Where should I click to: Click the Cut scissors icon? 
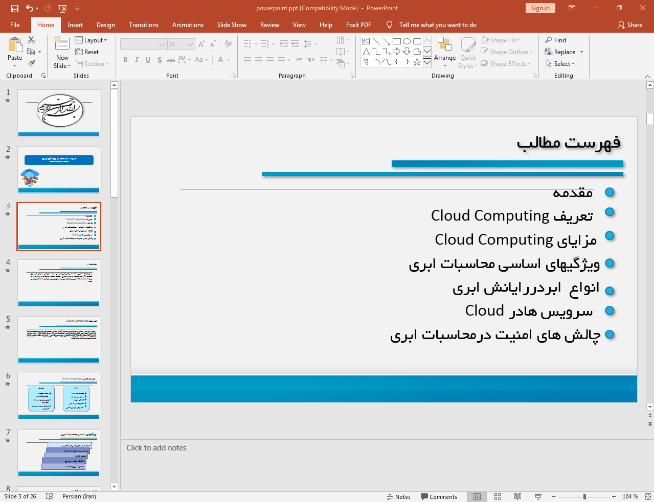(31, 40)
